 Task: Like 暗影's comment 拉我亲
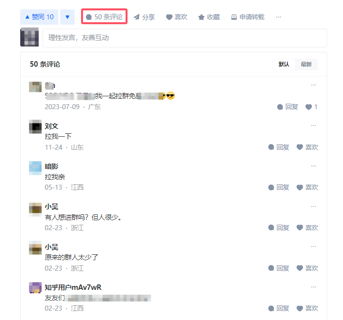tap(307, 187)
